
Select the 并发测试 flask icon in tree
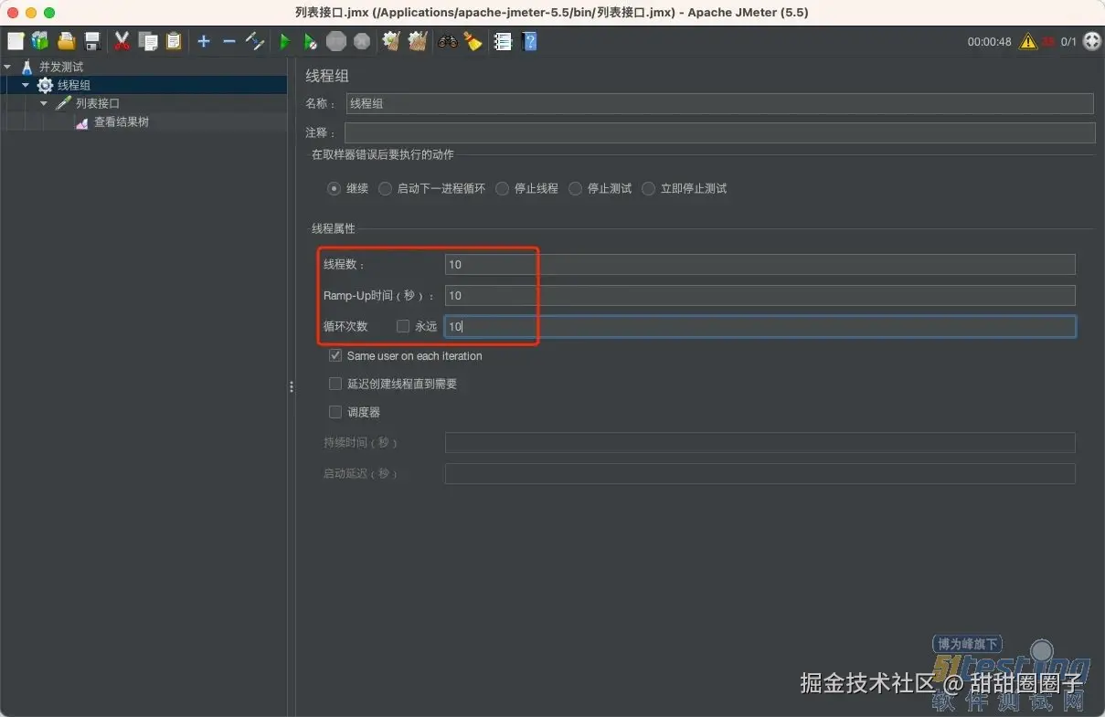tap(27, 67)
